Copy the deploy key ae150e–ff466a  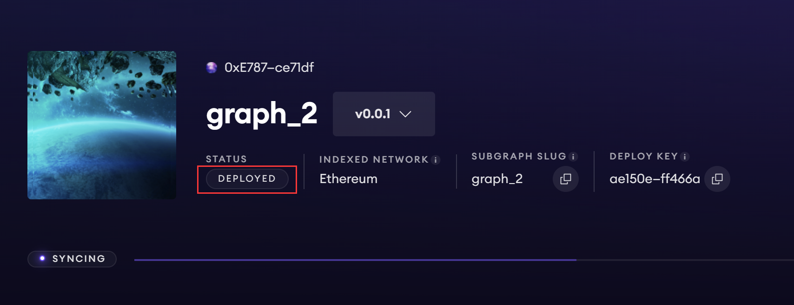[717, 179]
